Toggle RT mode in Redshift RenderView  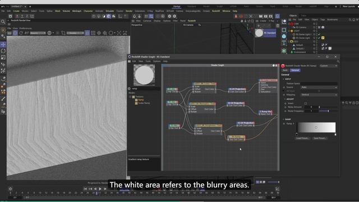(x=27, y=33)
